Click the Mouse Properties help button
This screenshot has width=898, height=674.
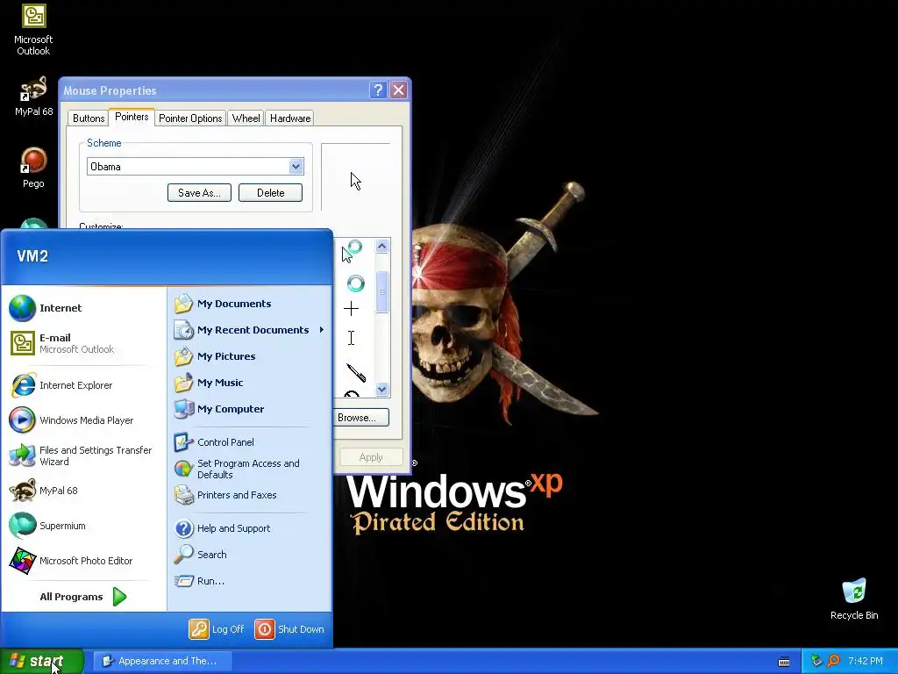(378, 90)
